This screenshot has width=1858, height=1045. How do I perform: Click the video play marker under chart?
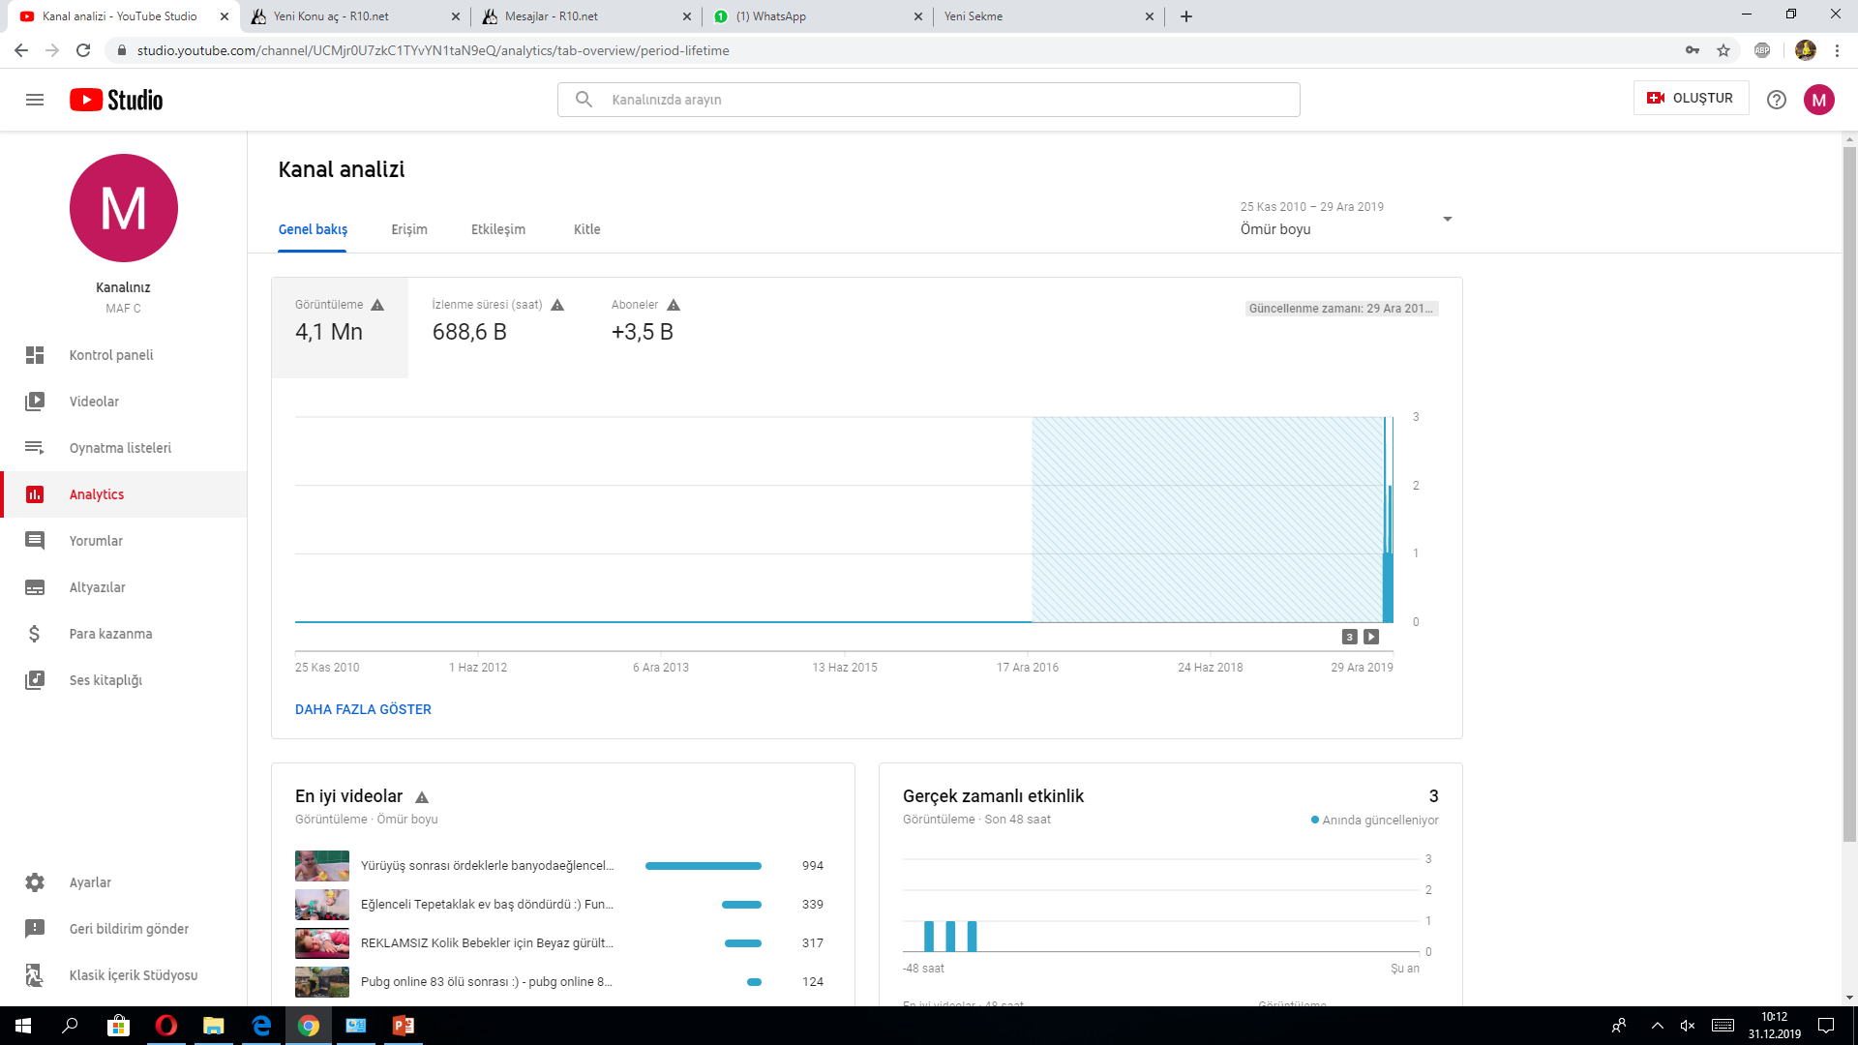(x=1371, y=637)
